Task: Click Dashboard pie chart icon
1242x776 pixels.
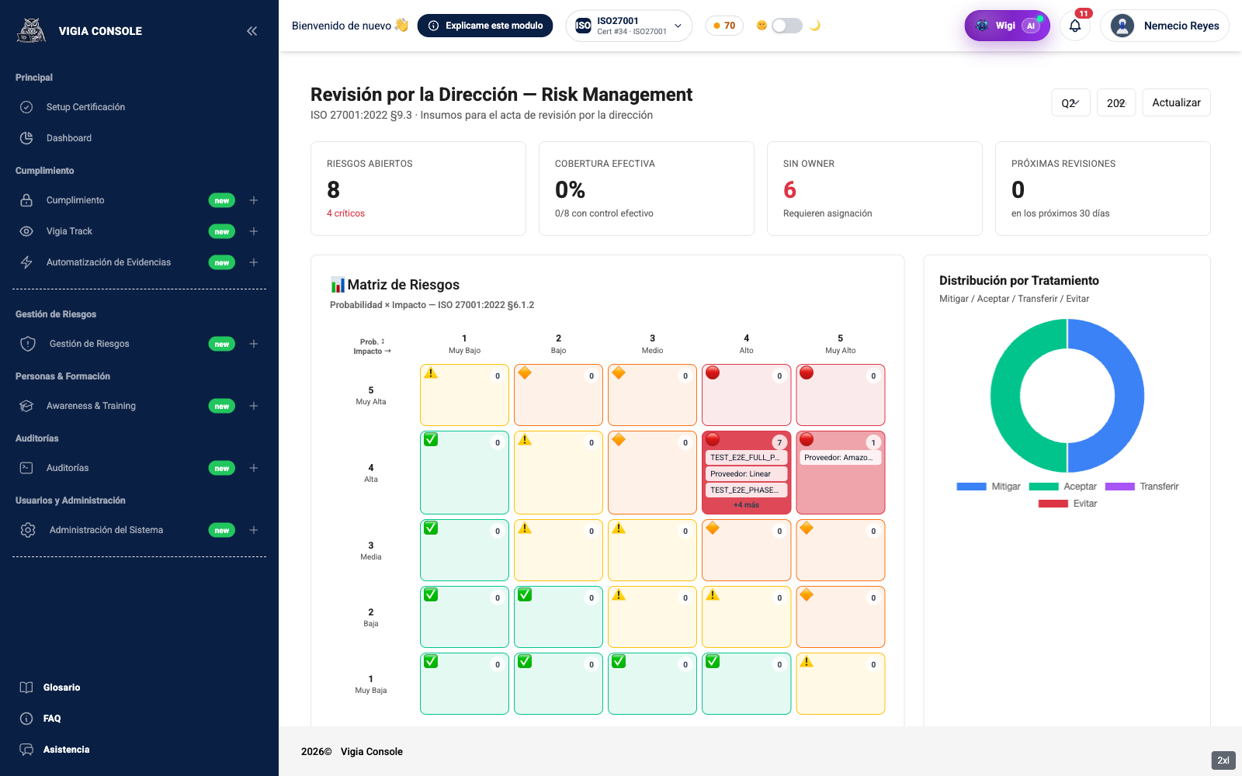Action: point(26,138)
